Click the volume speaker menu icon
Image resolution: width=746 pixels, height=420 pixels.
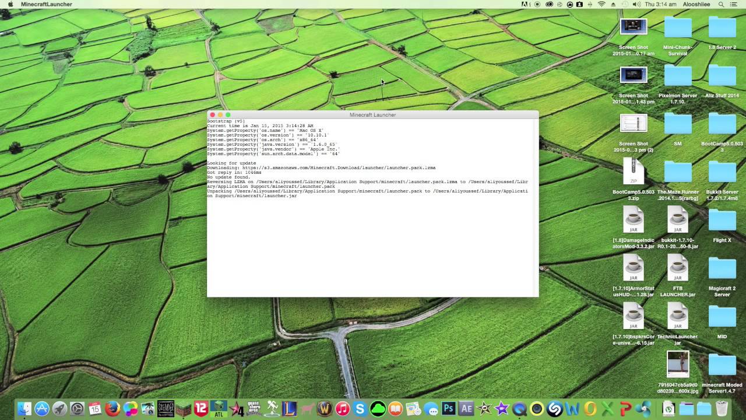click(636, 4)
